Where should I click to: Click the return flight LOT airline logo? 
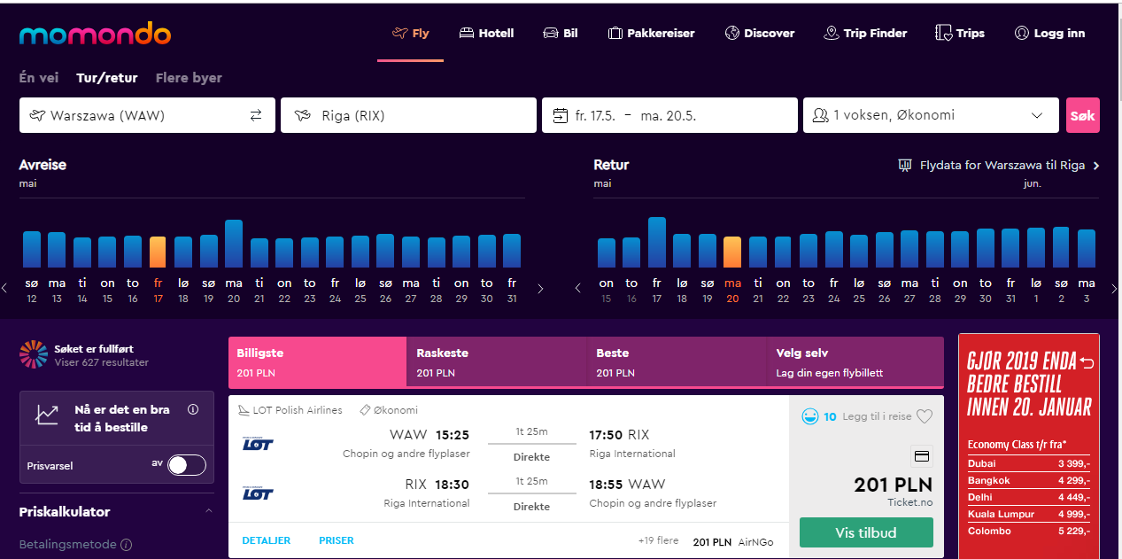click(x=259, y=493)
